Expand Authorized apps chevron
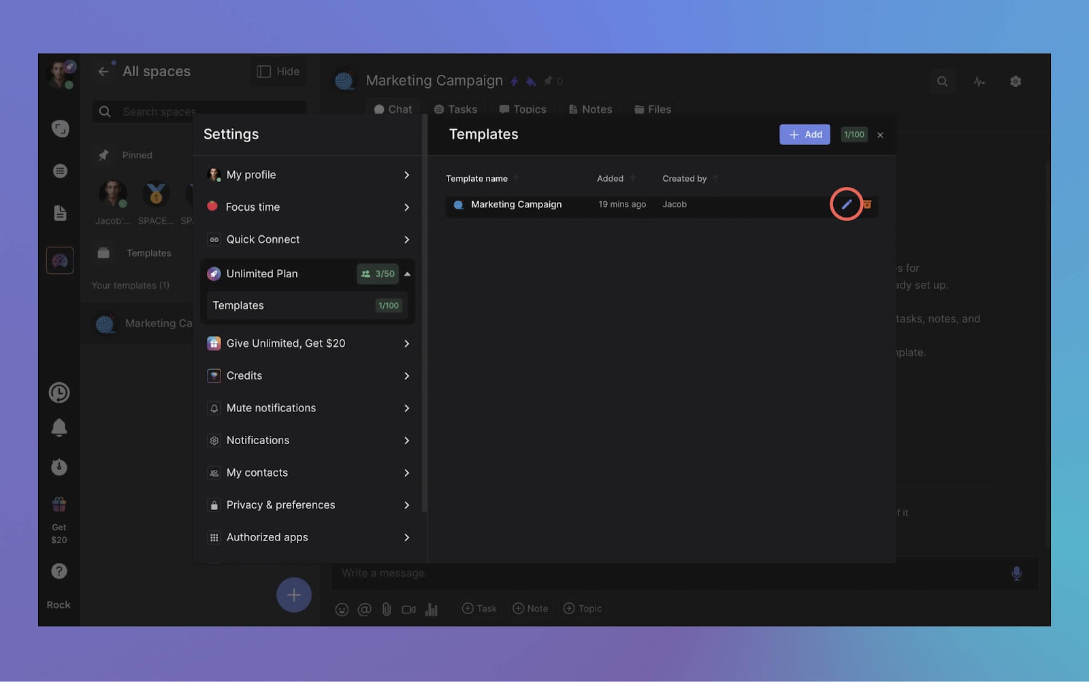1089x682 pixels. pyautogui.click(x=406, y=537)
